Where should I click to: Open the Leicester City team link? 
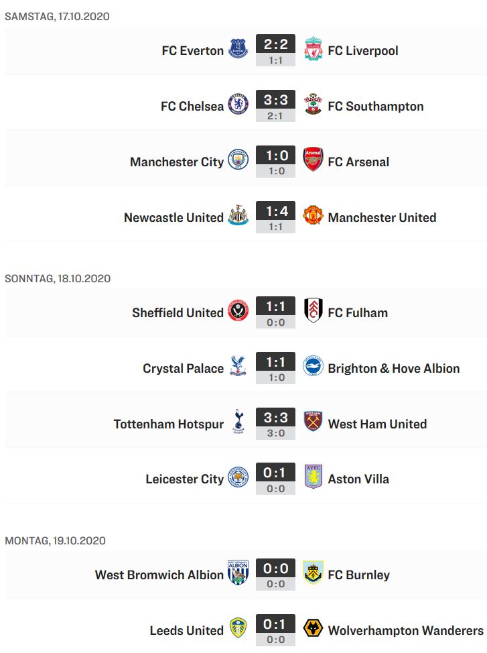coord(185,479)
